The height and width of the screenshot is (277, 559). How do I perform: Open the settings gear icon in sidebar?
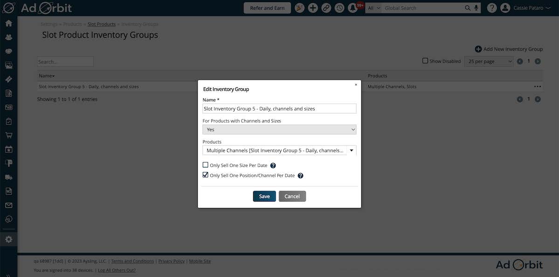pos(8,240)
